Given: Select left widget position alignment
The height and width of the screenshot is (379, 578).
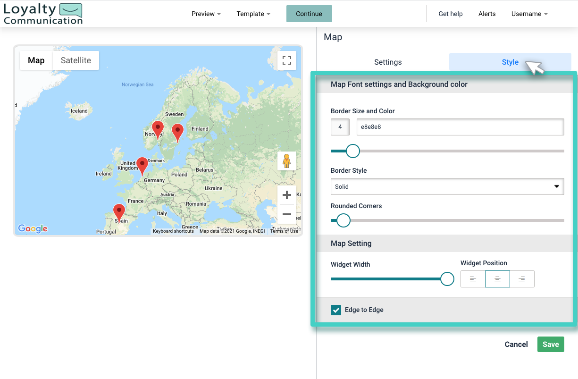Looking at the screenshot, I should 472,279.
